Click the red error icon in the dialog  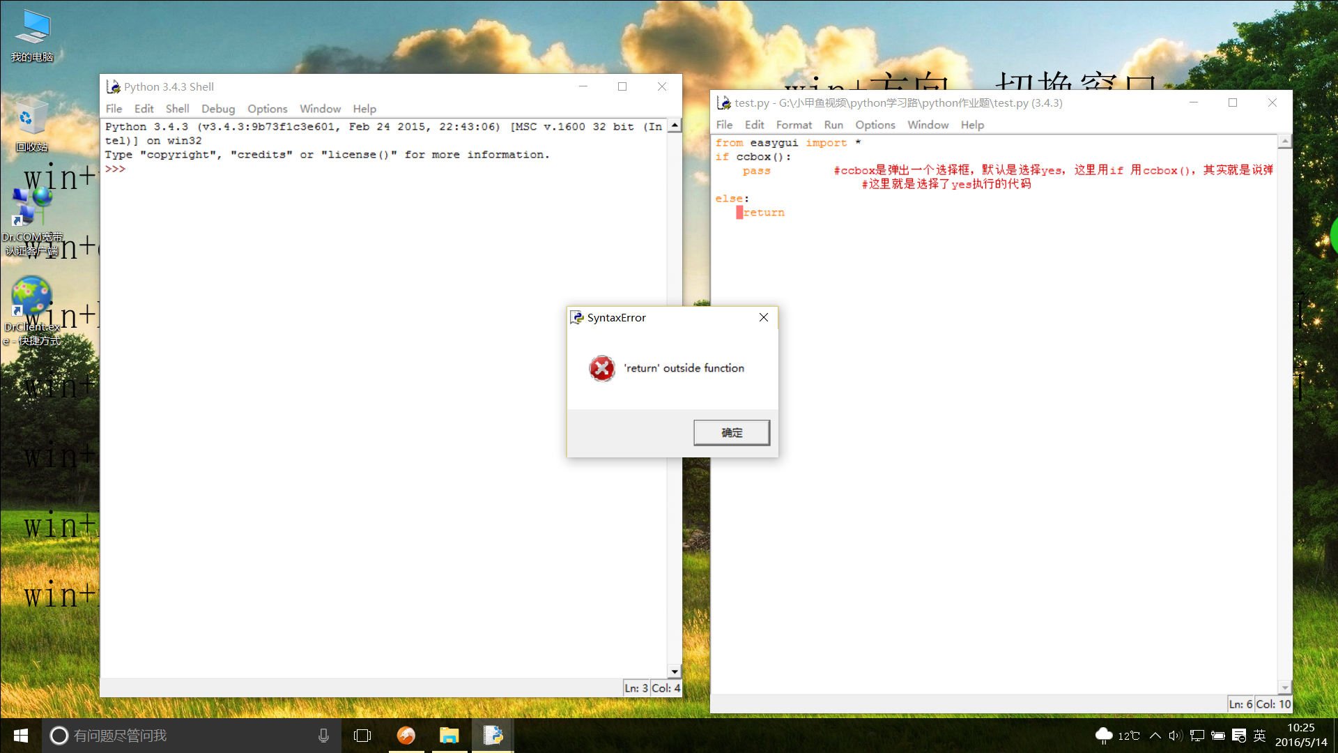[x=601, y=368]
